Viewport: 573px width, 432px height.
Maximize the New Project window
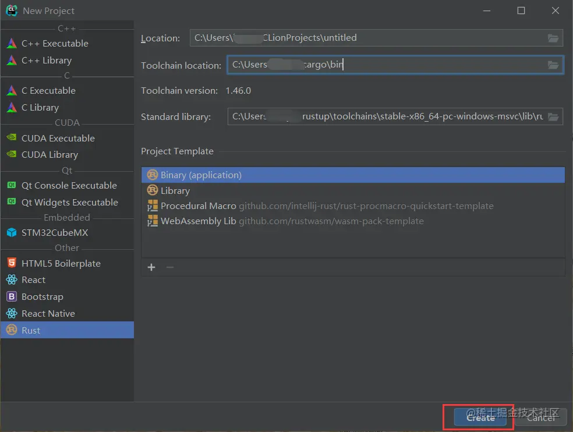point(521,10)
